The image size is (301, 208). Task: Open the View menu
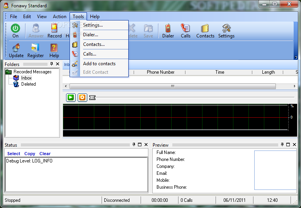42,17
